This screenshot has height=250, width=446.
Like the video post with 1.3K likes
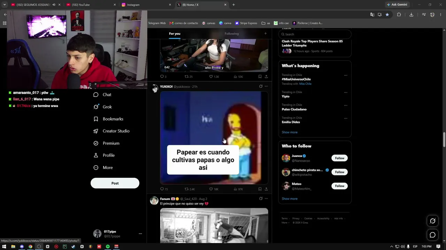point(214,77)
